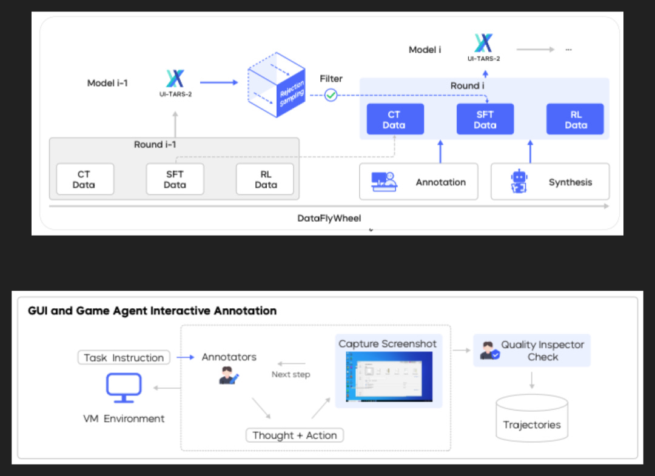
Task: Click the "Model i" label
Action: [425, 50]
